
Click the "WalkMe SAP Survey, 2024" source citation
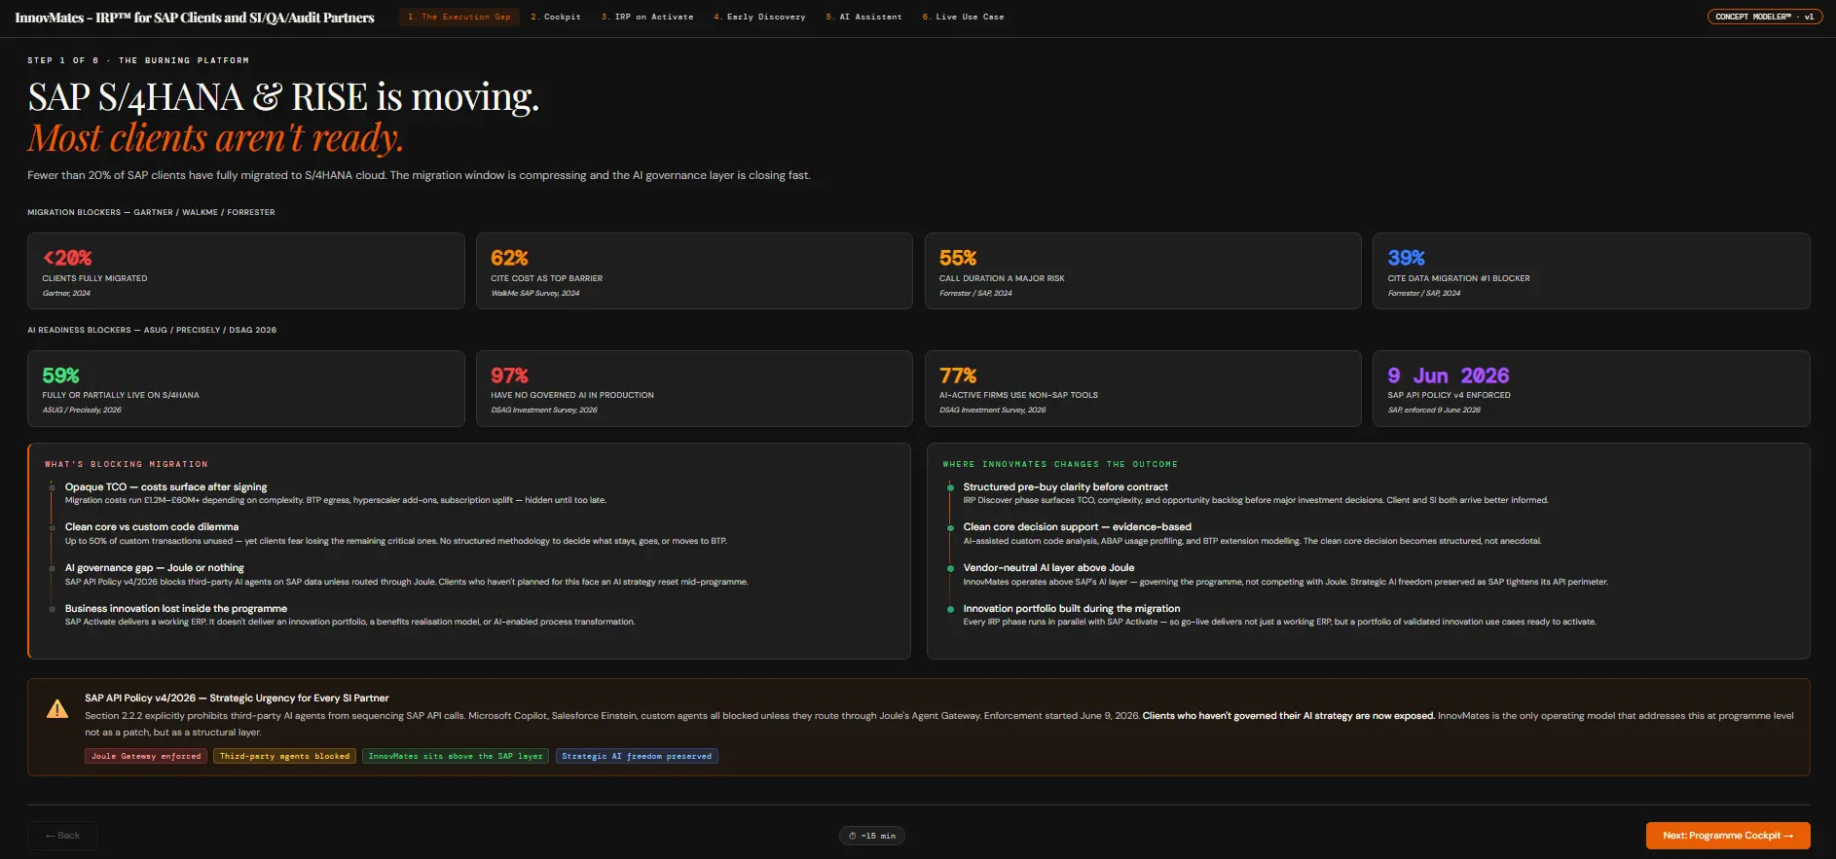click(x=534, y=293)
